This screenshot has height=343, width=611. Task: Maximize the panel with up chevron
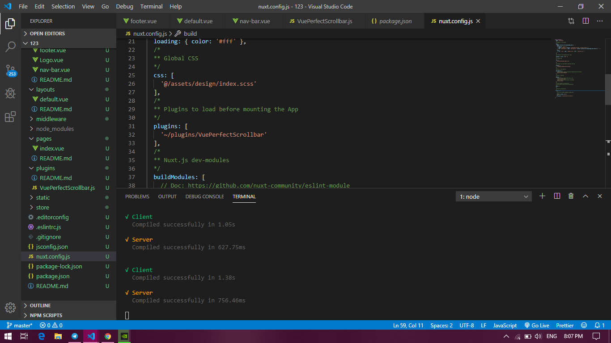coord(585,196)
